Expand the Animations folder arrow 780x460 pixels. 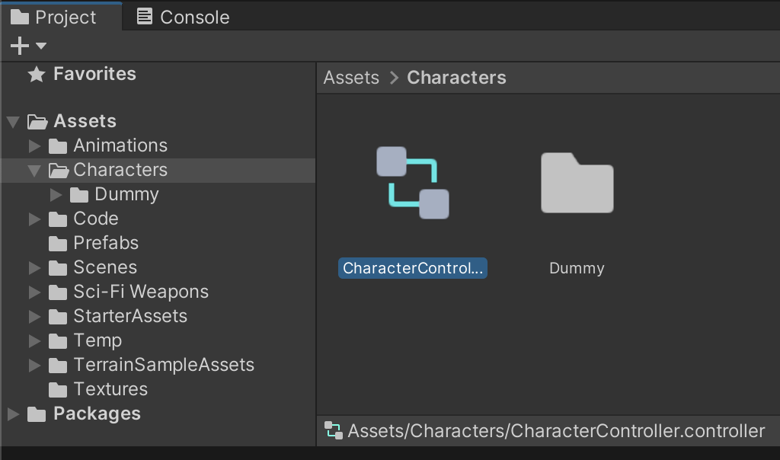(x=34, y=145)
